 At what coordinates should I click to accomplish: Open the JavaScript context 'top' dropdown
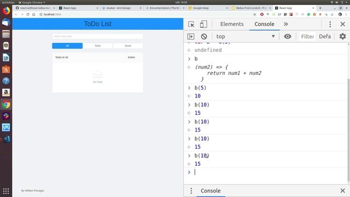coord(246,37)
